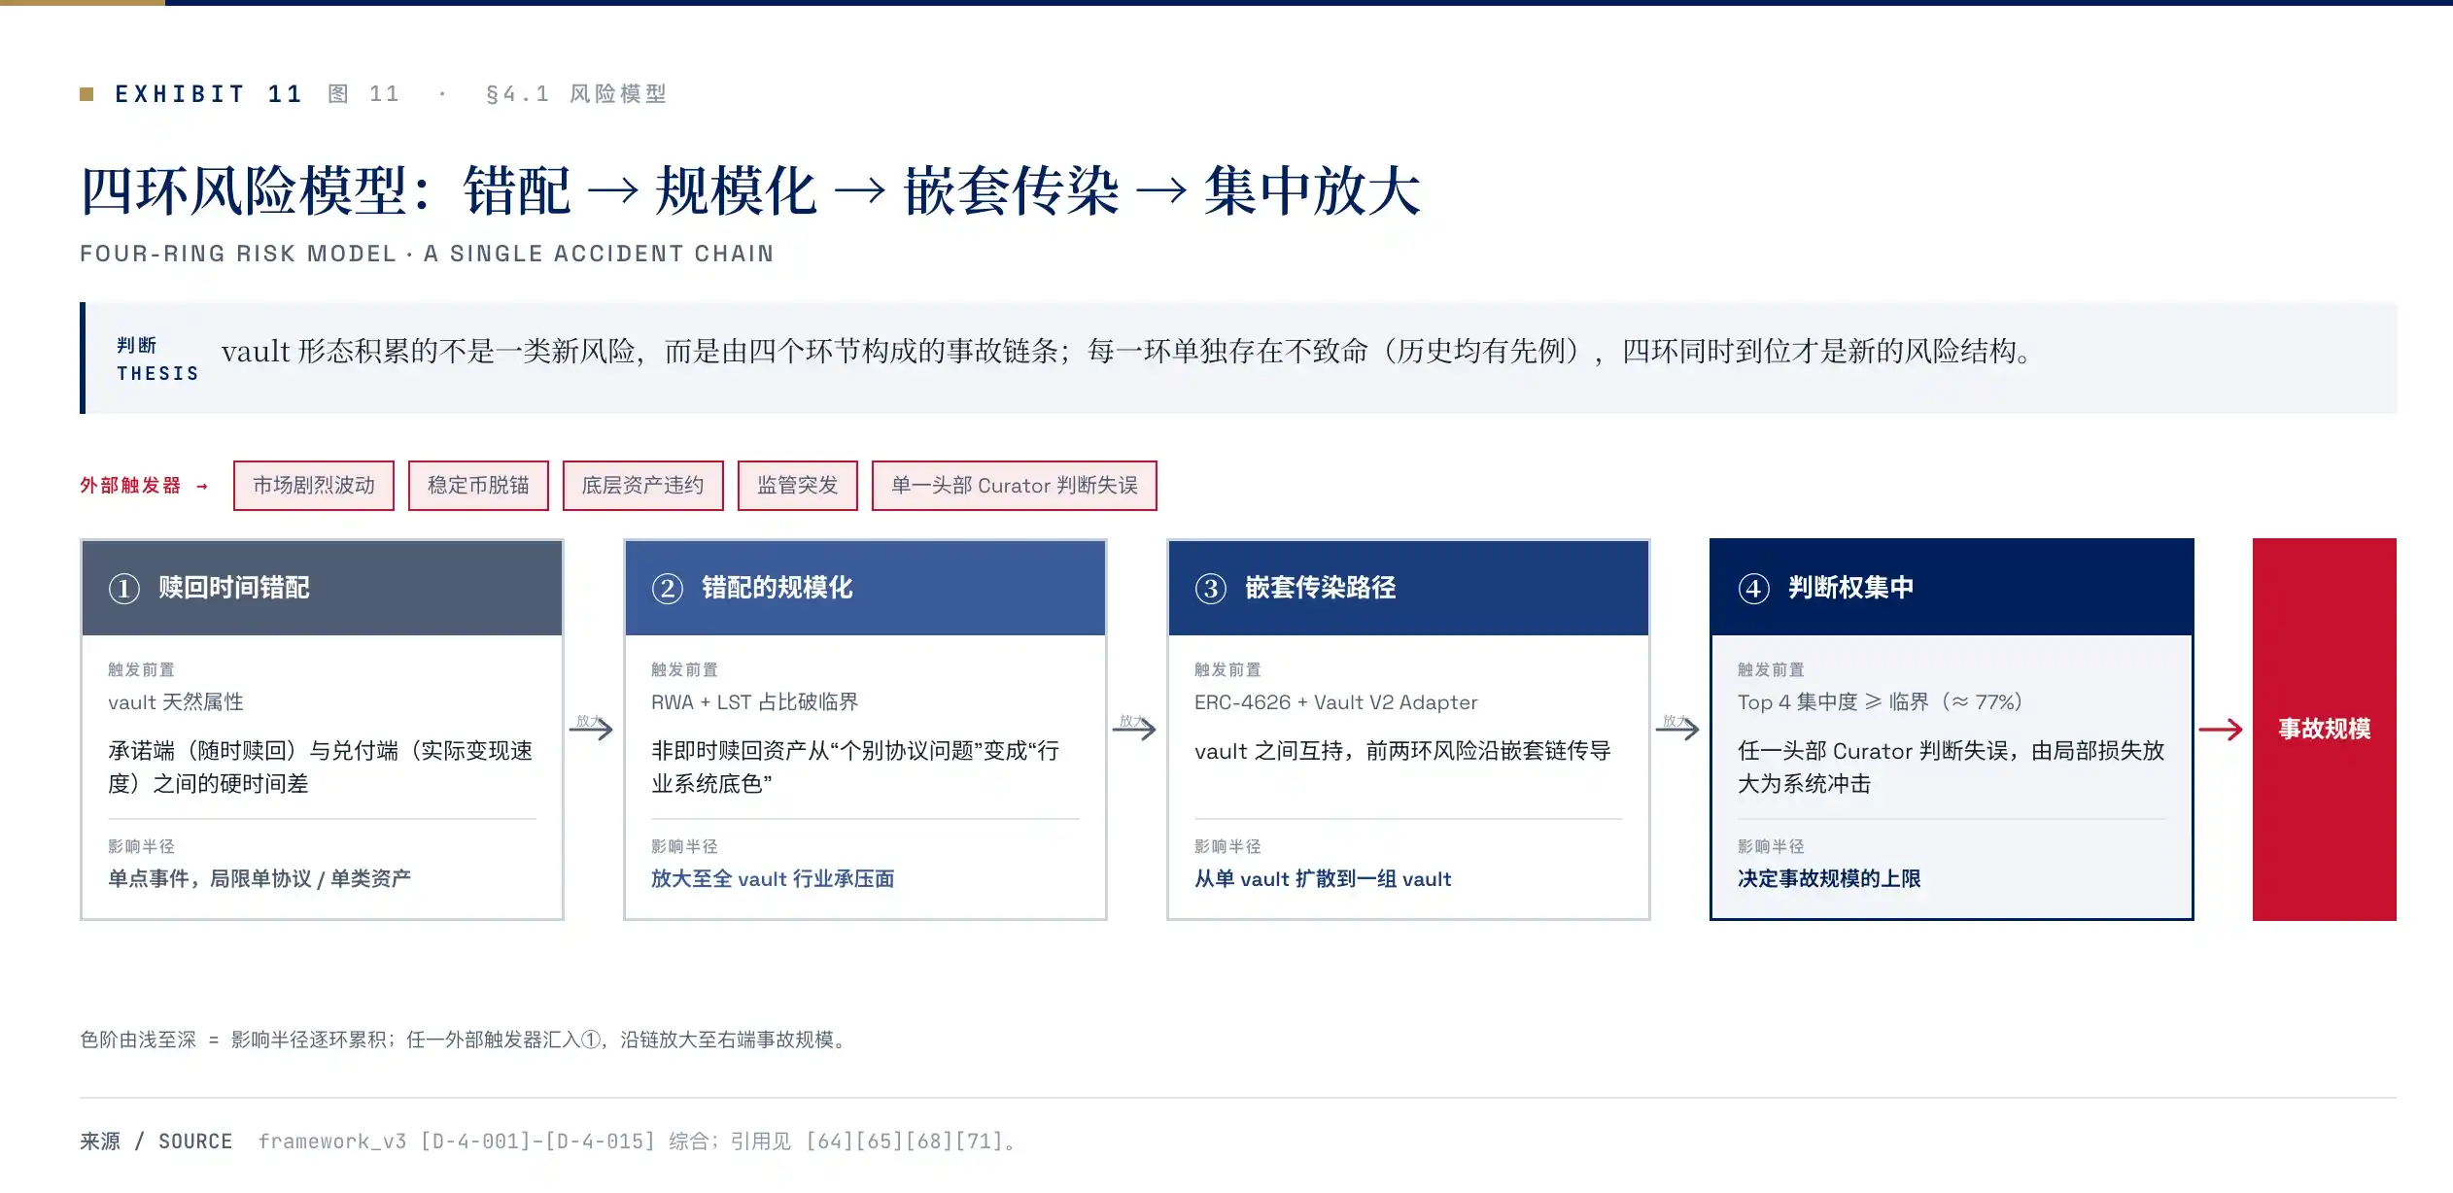Click text 从单 vault 扩散到一组 vault

click(1323, 879)
